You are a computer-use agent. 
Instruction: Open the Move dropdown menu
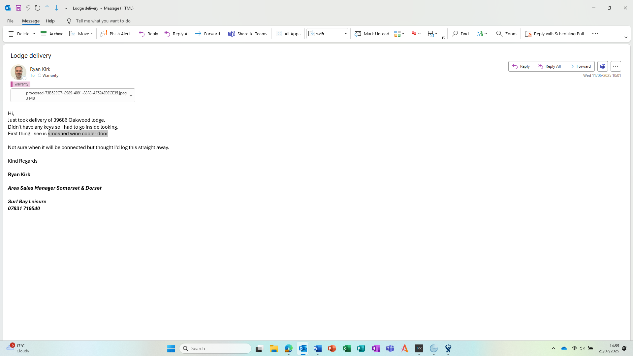(x=91, y=34)
